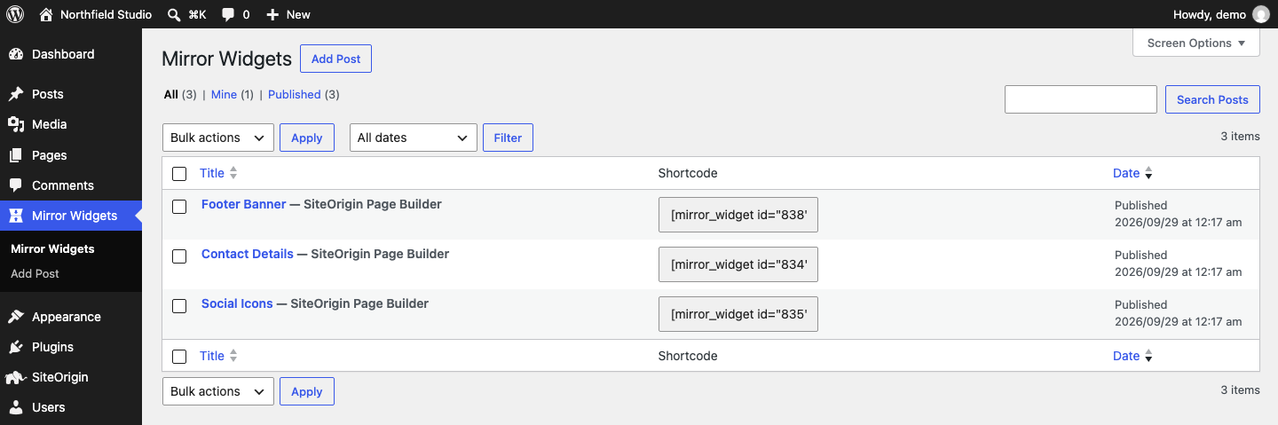Click the plus icon next to New
The image size is (1278, 425).
pyautogui.click(x=272, y=14)
